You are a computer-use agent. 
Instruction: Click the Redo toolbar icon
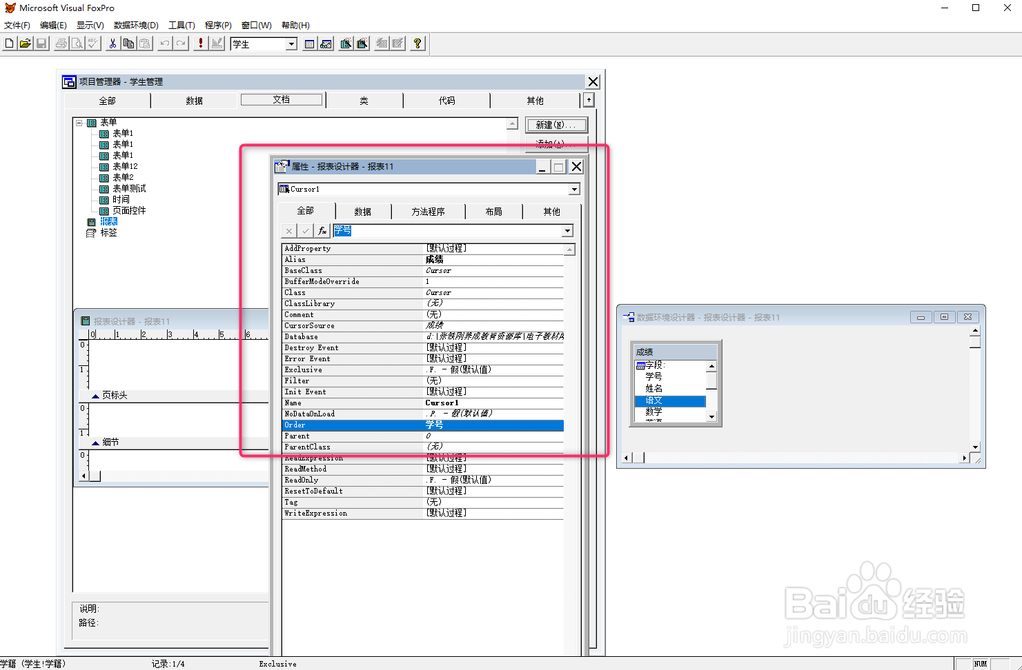click(180, 43)
